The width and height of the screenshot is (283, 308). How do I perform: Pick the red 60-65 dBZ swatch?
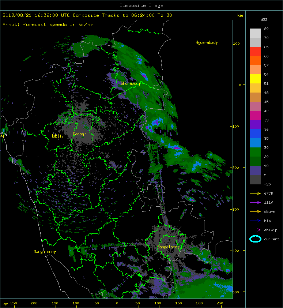click(255, 52)
